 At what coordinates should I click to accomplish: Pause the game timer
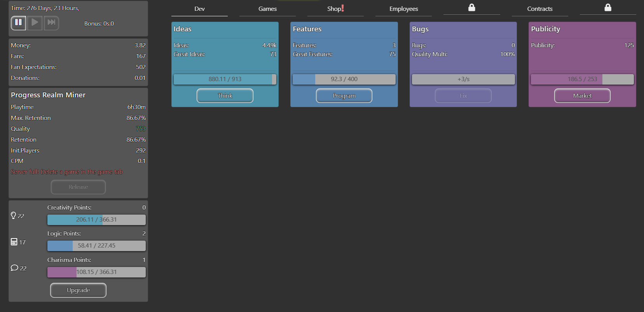(18, 23)
